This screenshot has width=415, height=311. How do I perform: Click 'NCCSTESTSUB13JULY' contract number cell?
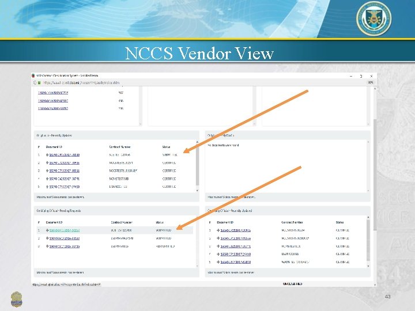(123, 171)
